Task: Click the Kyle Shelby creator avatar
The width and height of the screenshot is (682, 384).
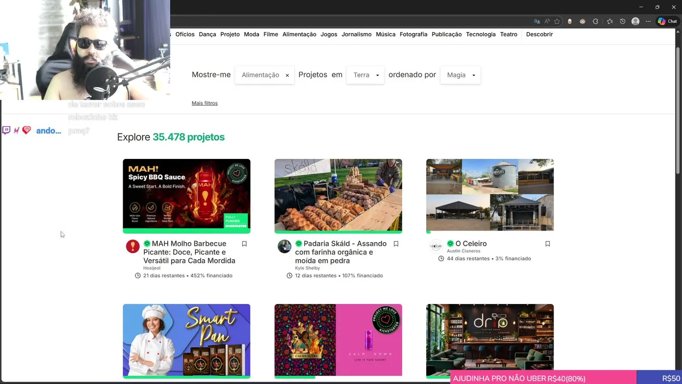Action: pyautogui.click(x=285, y=246)
